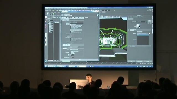Click the Select button in Attribute Editor
Screen dimensions: 177x99
pos(131,61)
